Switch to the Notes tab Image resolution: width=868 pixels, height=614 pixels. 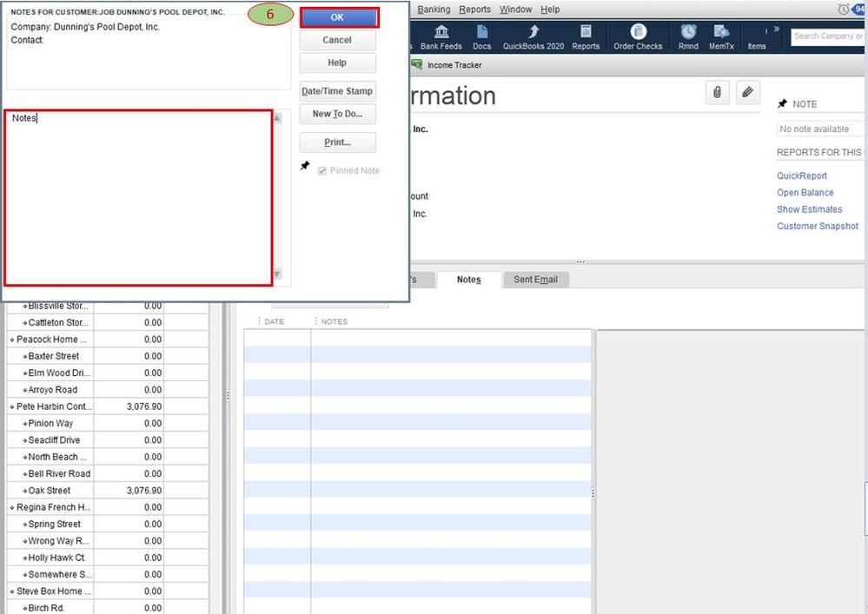coord(469,280)
